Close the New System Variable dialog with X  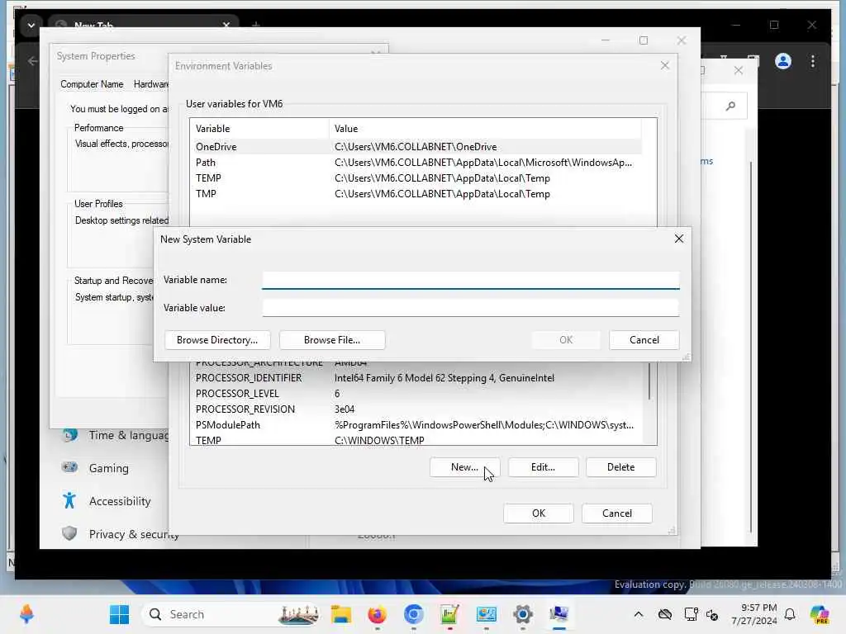click(679, 239)
